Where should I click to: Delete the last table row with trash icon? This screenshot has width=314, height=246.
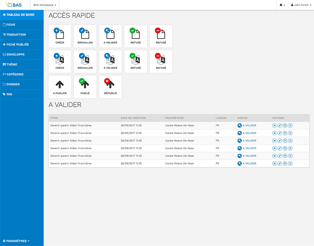click(x=290, y=163)
